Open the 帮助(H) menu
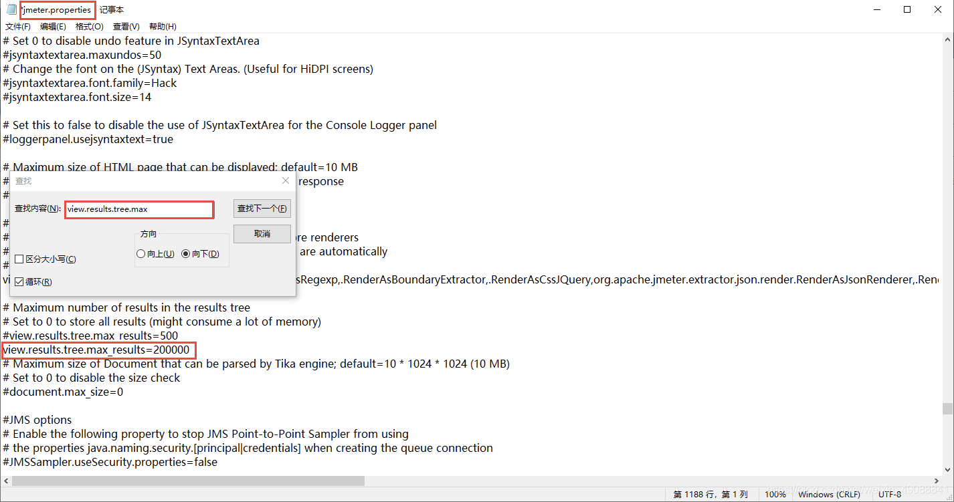Viewport: 954px width, 502px height. coord(163,27)
